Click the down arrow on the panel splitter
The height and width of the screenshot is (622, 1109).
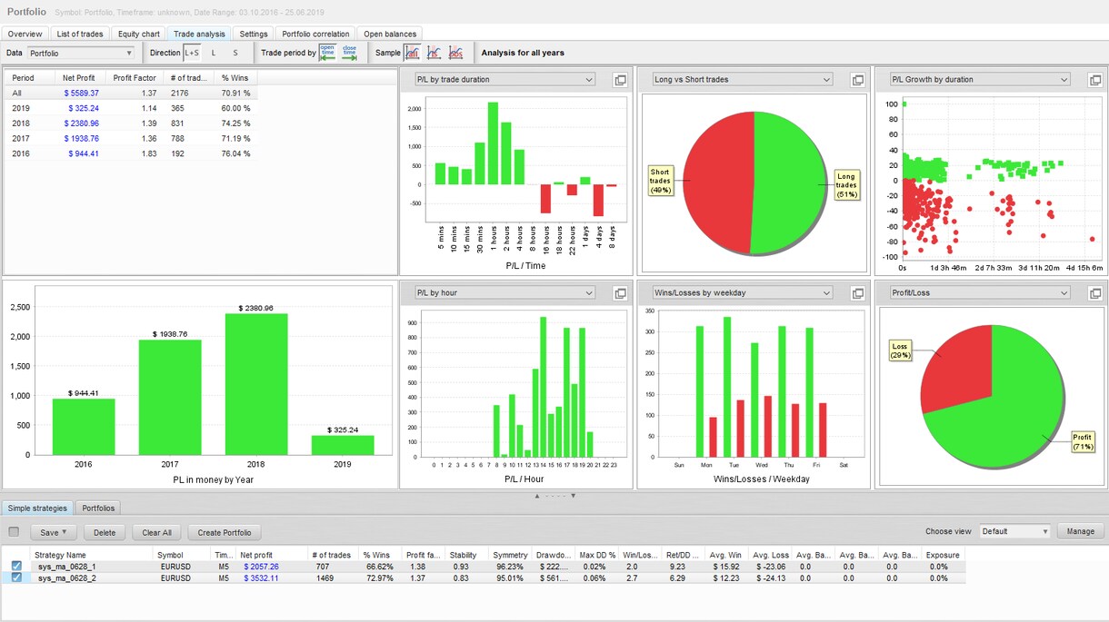point(573,496)
